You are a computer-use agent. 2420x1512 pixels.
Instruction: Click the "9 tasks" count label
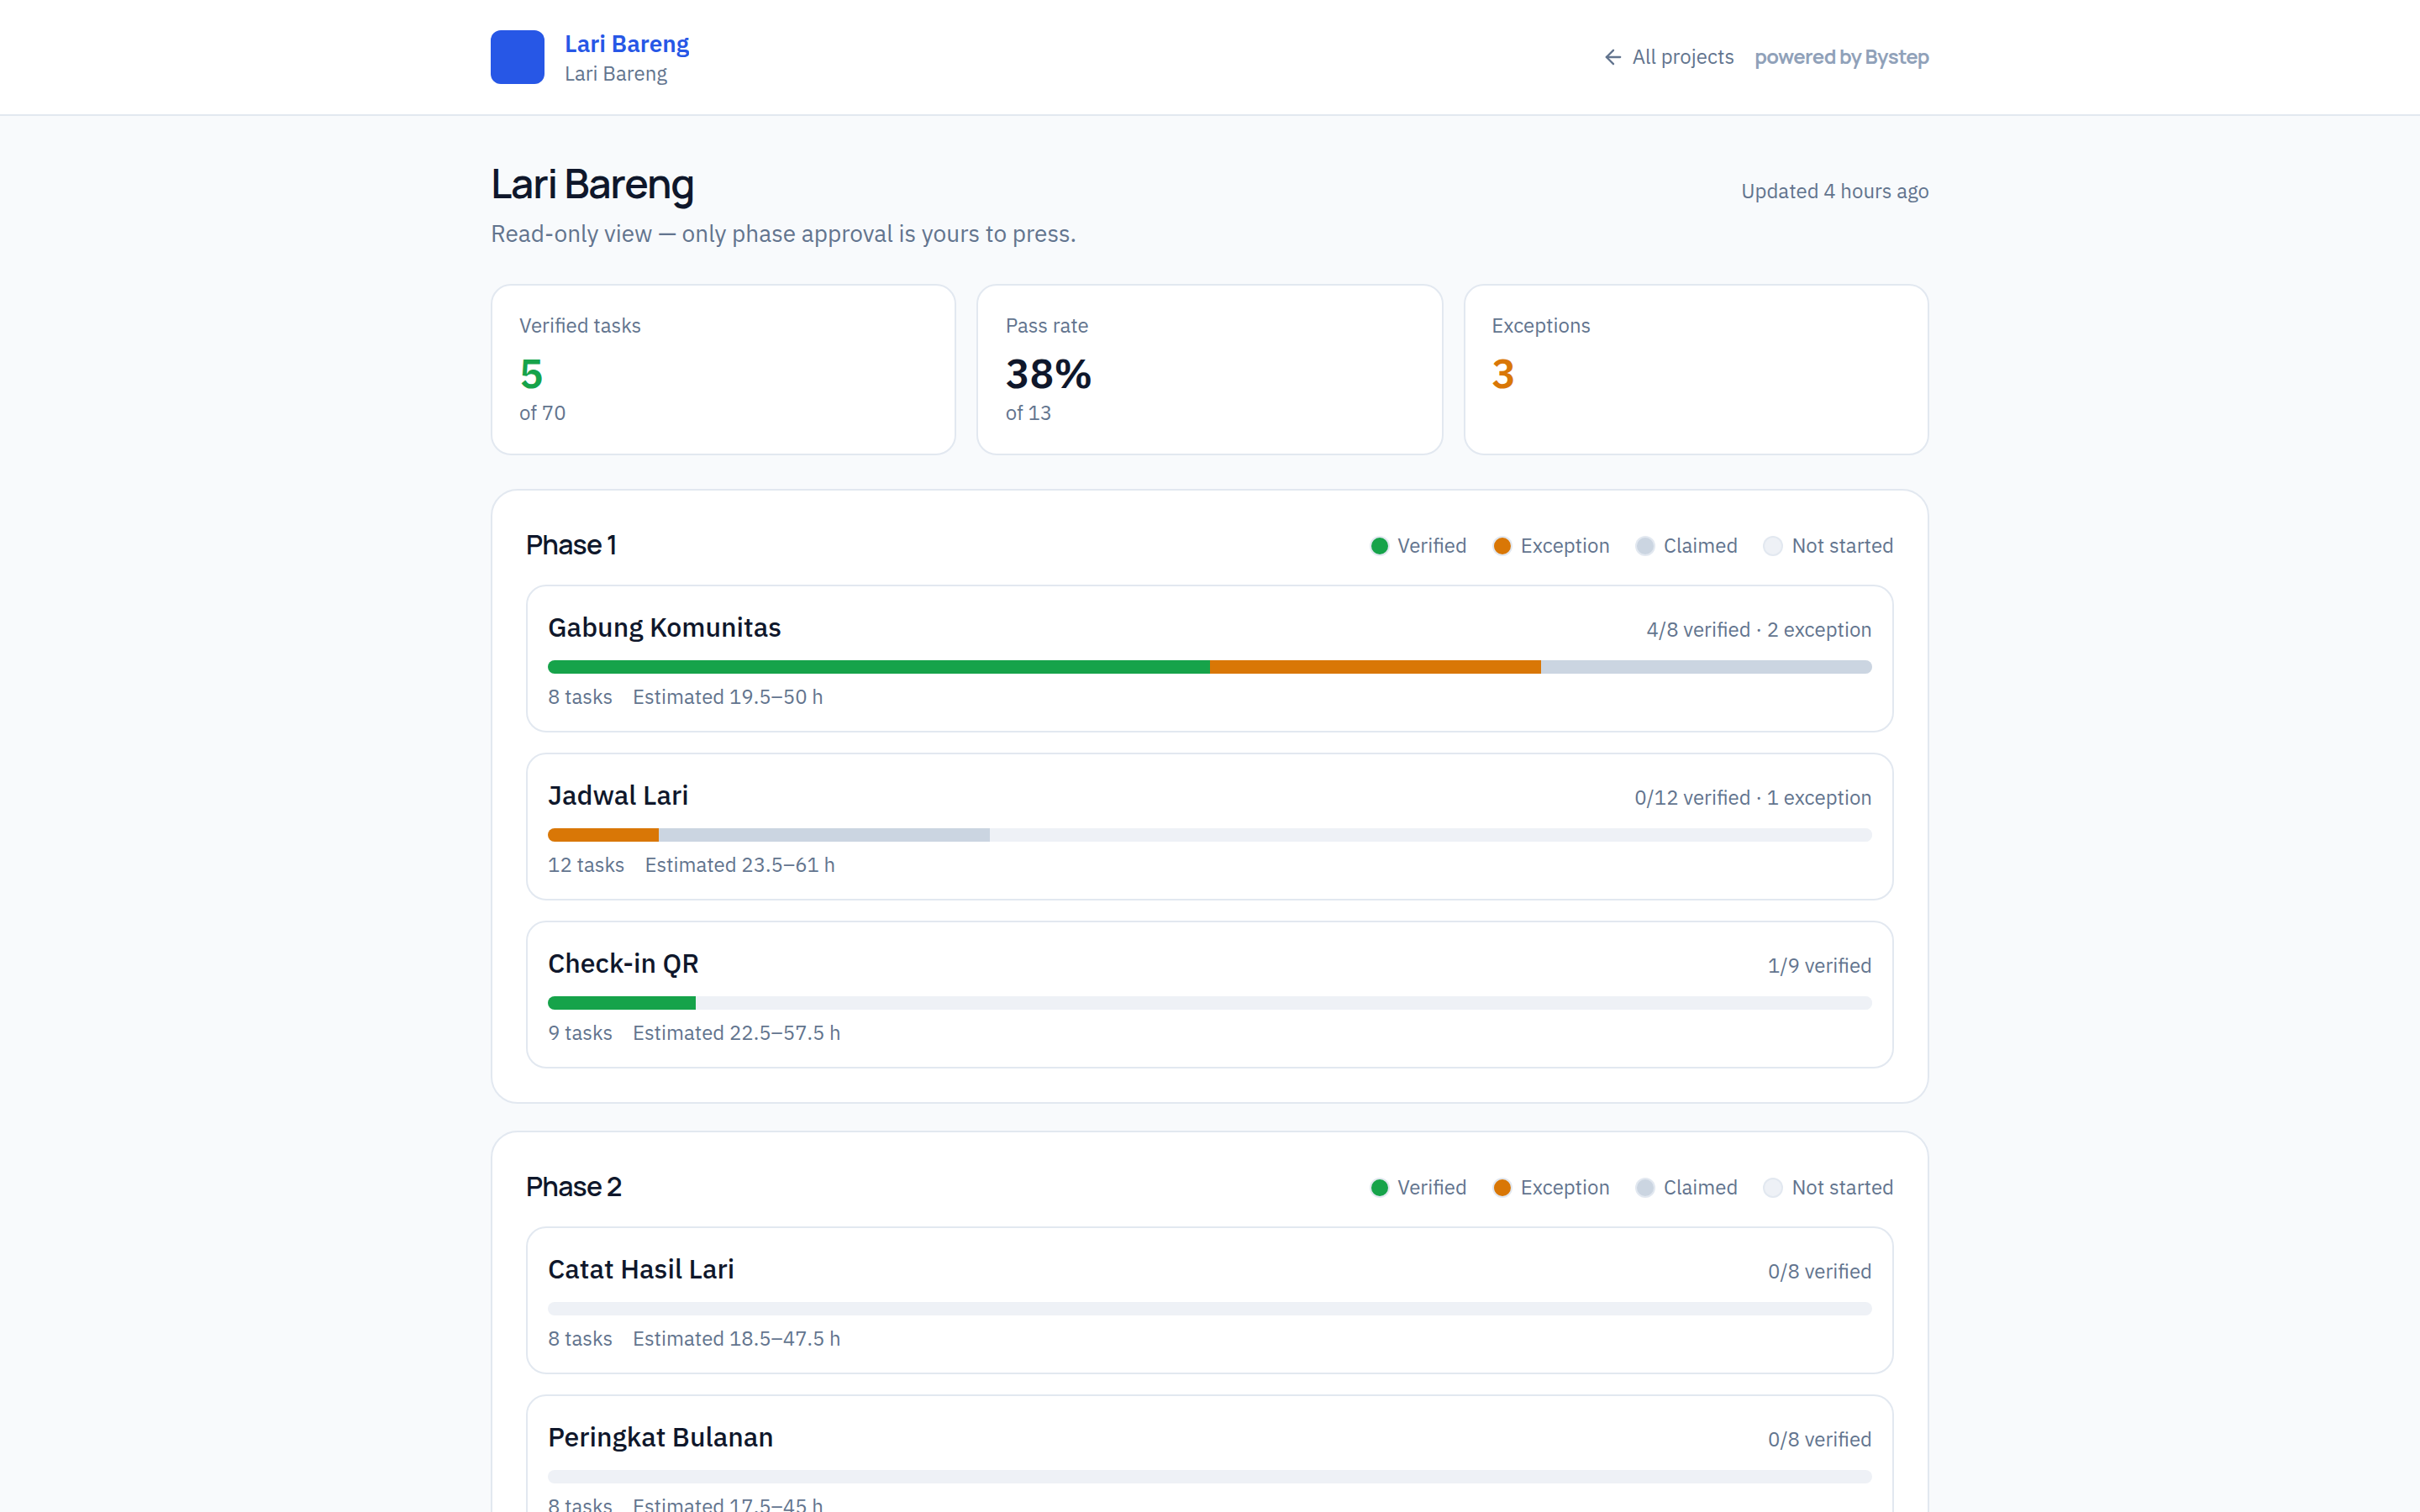point(580,1033)
